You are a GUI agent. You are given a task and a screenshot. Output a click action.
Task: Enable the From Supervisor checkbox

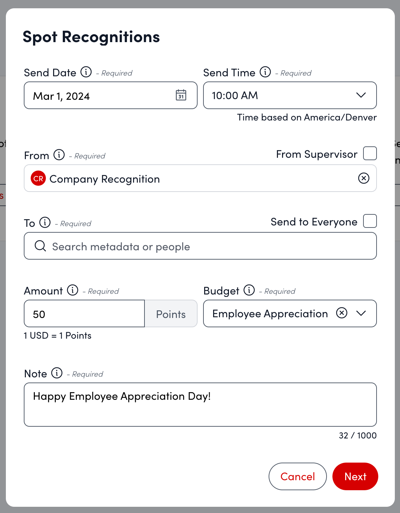point(370,153)
